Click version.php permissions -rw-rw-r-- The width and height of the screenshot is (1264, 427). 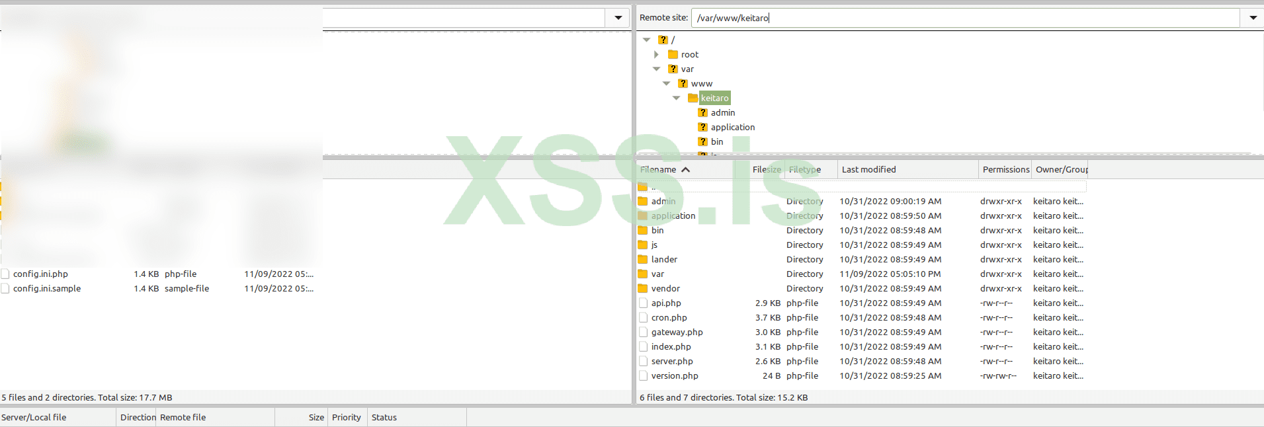pos(998,375)
